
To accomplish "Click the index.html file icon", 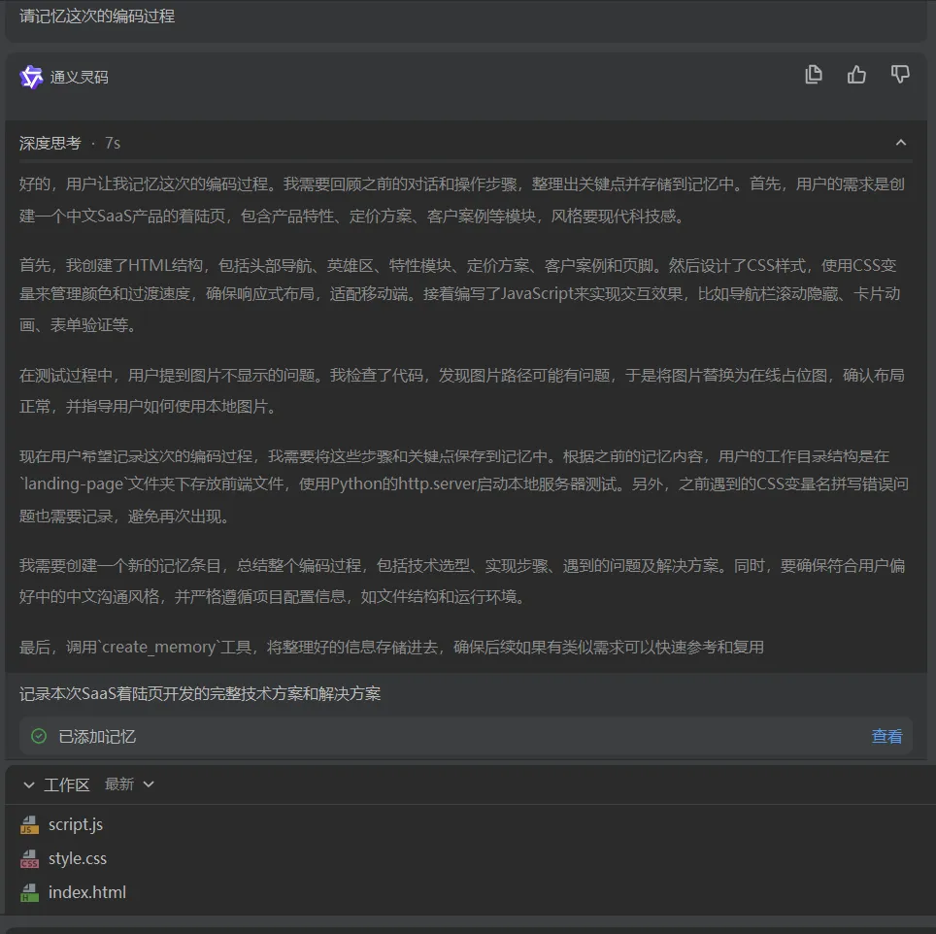I will pyautogui.click(x=29, y=893).
